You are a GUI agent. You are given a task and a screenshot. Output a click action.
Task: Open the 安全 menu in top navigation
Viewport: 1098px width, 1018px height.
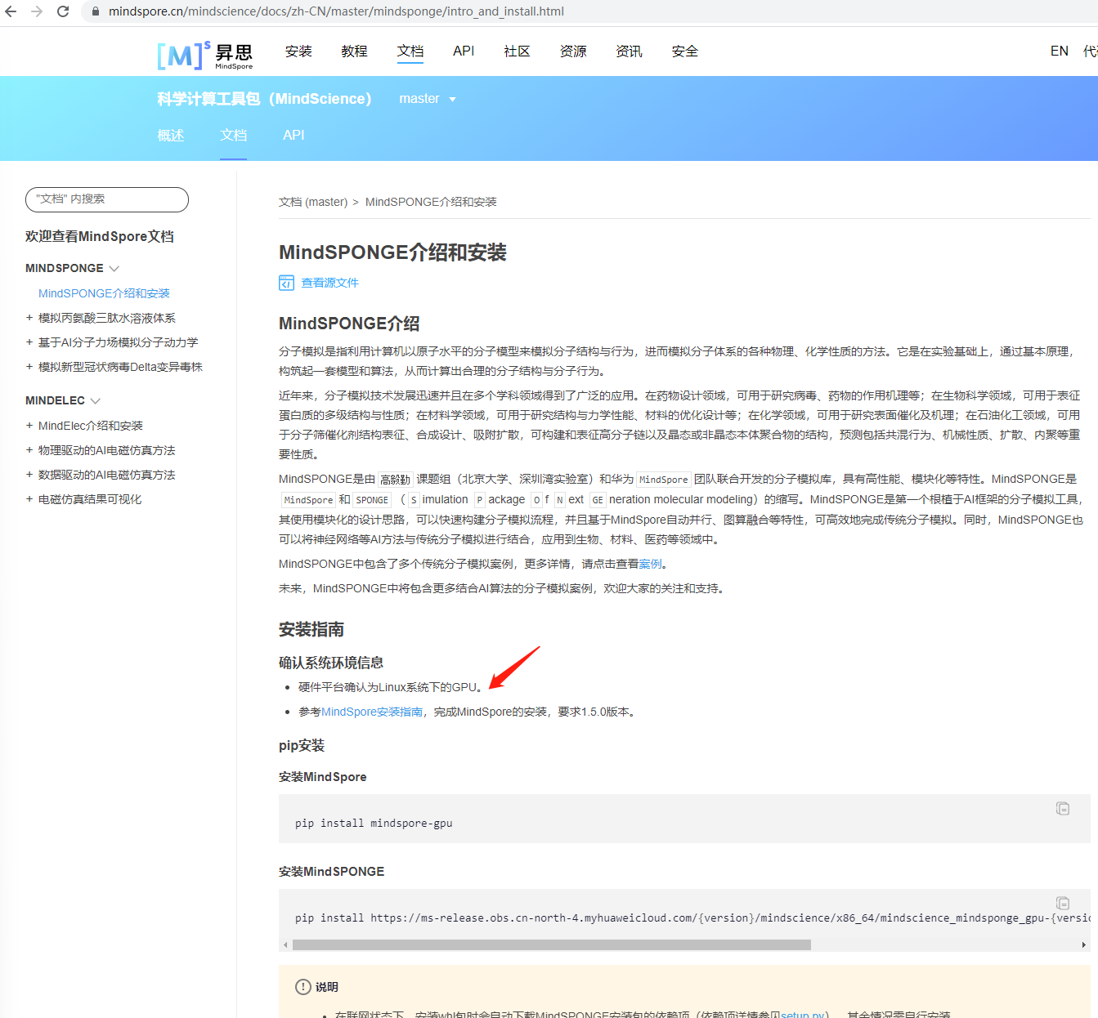click(x=685, y=51)
